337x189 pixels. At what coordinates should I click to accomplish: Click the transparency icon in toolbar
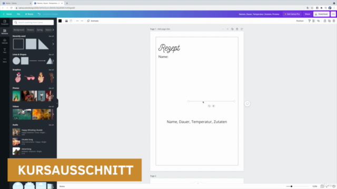pyautogui.click(x=314, y=21)
